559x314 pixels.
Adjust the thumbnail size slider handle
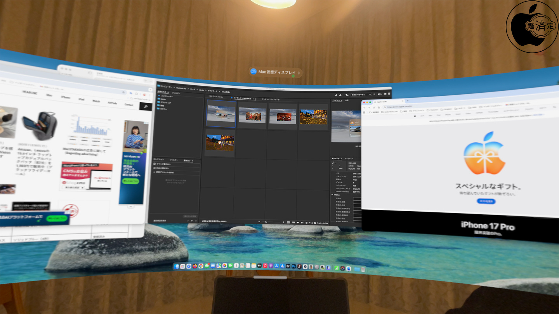point(266,222)
